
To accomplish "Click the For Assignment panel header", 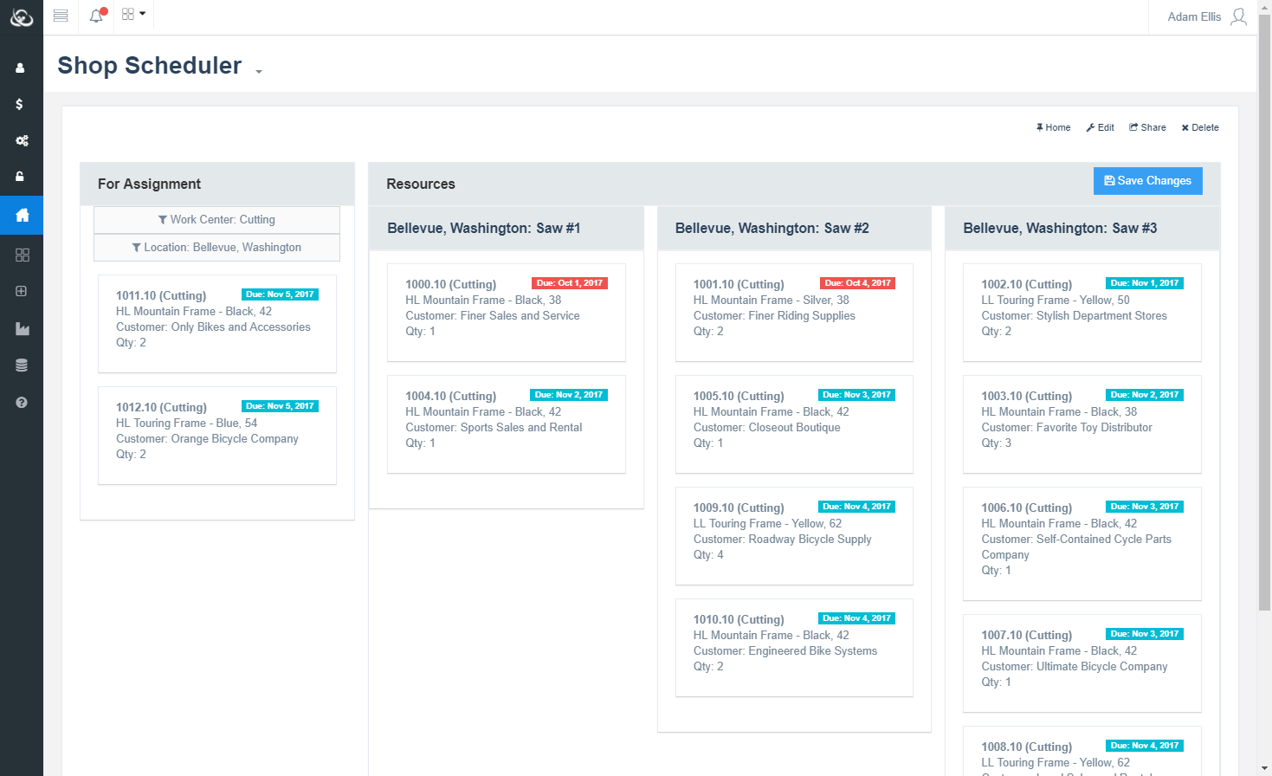I will click(217, 184).
